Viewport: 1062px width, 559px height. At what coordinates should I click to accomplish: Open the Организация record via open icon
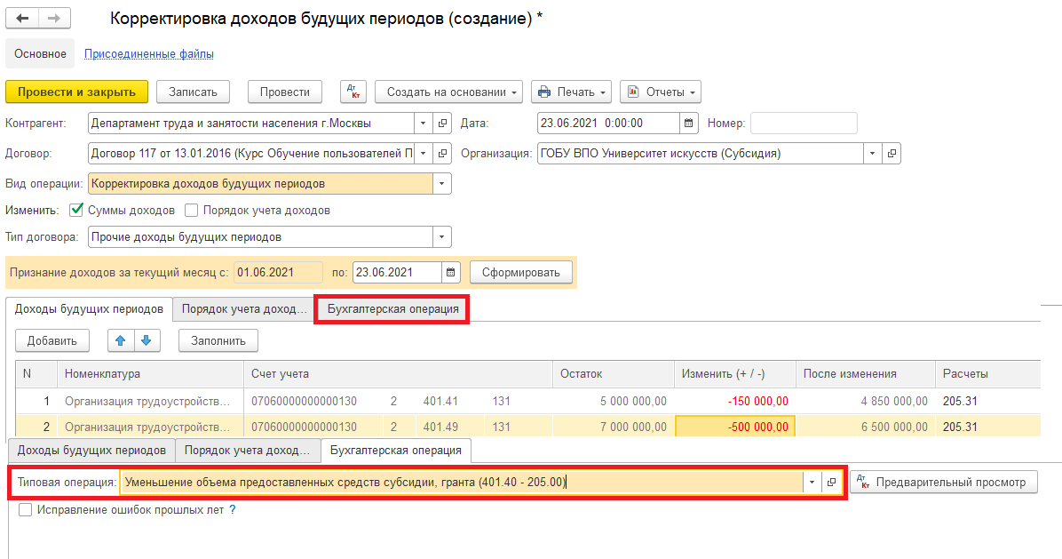pyautogui.click(x=892, y=153)
